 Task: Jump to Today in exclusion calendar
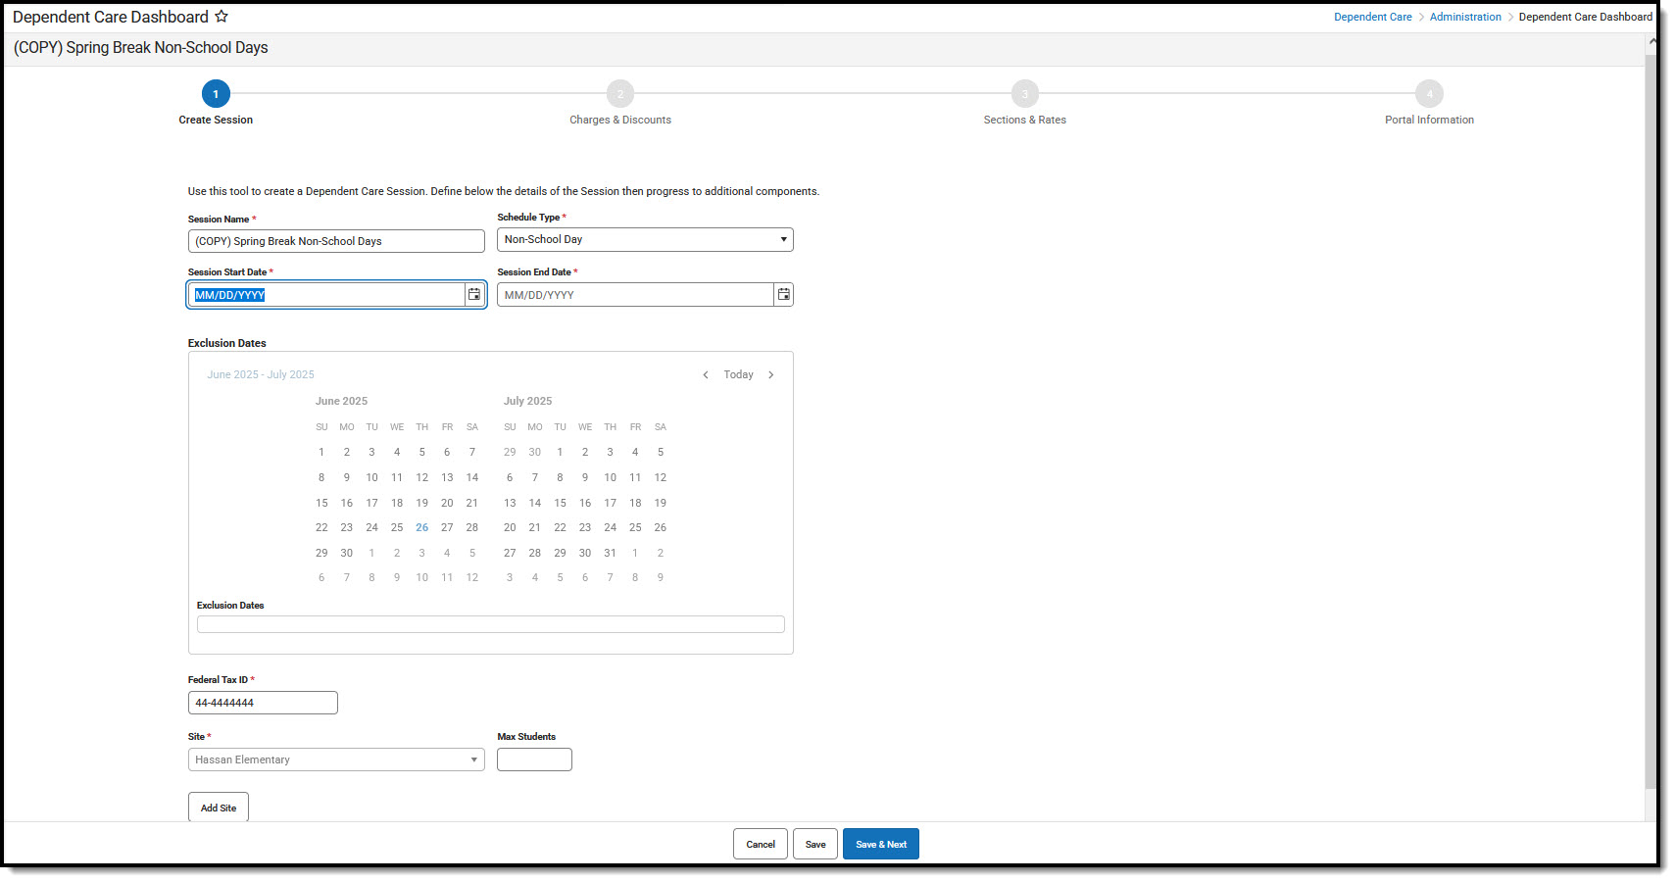739,374
